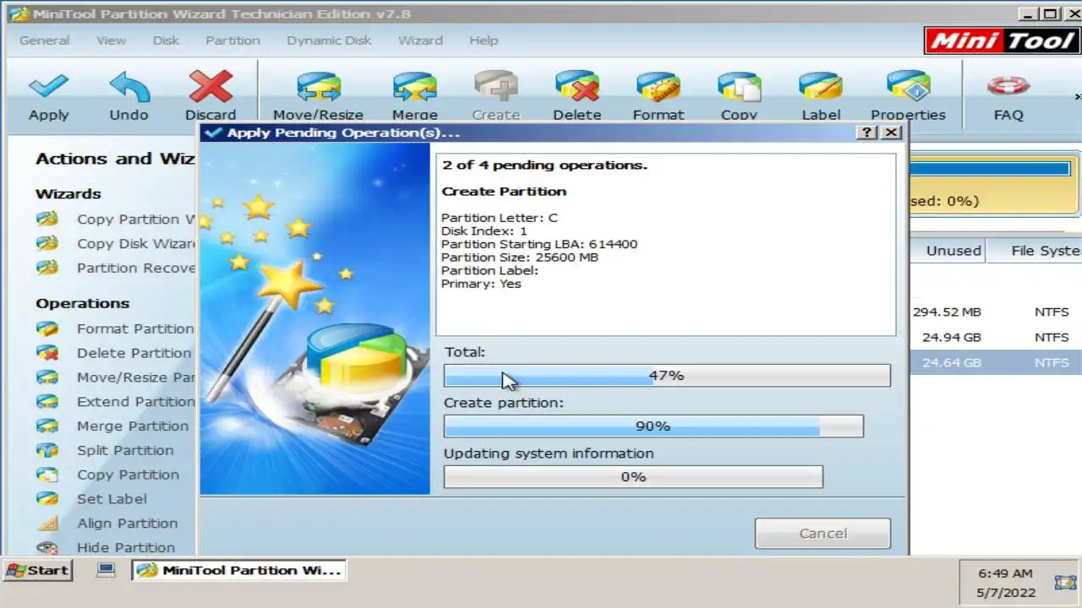Cancel the pending operations
Screen dimensions: 1082x608
tap(822, 534)
